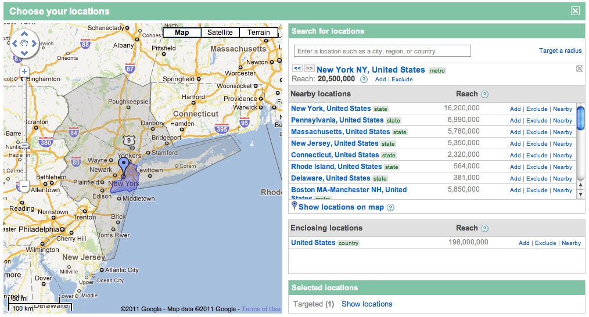The image size is (589, 317).
Task: Switch map view to Terrain
Action: pyautogui.click(x=258, y=33)
